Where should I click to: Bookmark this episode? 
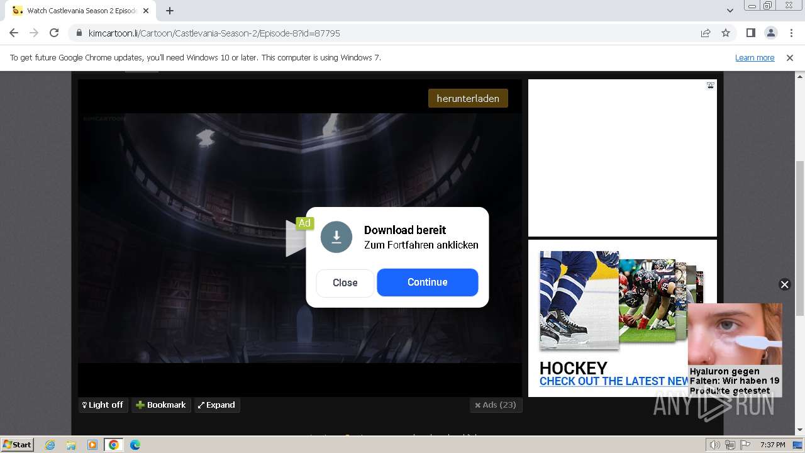click(161, 405)
